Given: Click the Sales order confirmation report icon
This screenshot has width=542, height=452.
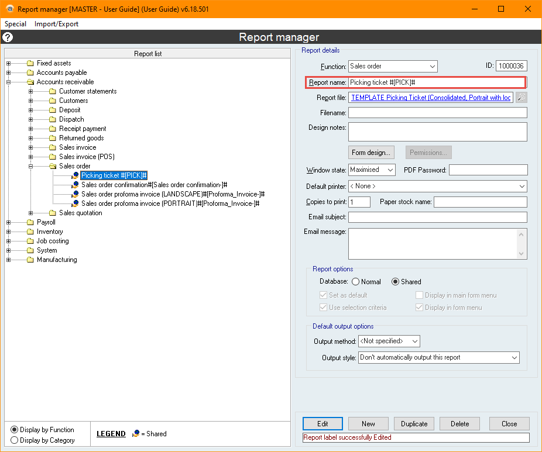Looking at the screenshot, I should pos(75,185).
